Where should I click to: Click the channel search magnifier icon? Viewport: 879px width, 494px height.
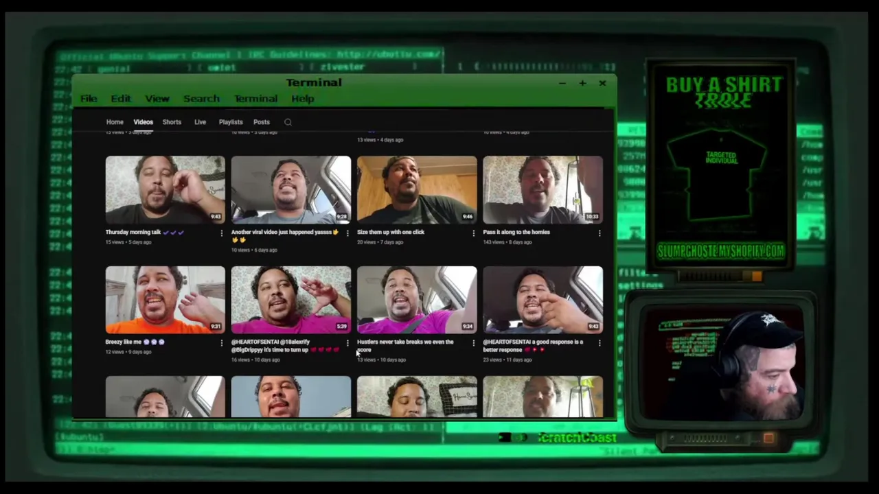pos(288,122)
